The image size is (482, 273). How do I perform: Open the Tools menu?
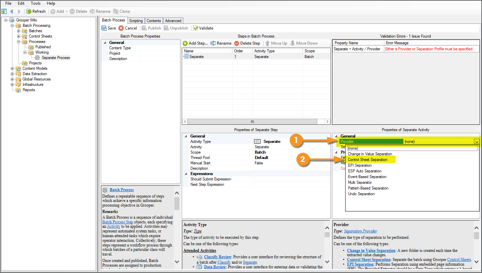pos(35,3)
